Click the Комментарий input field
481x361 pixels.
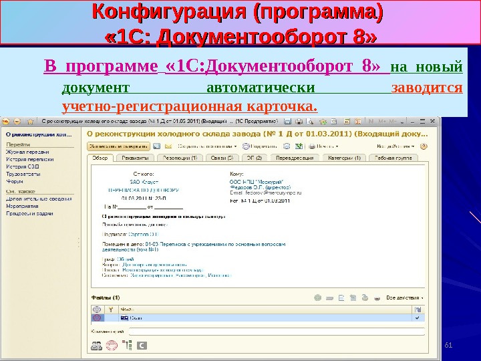(x=277, y=332)
